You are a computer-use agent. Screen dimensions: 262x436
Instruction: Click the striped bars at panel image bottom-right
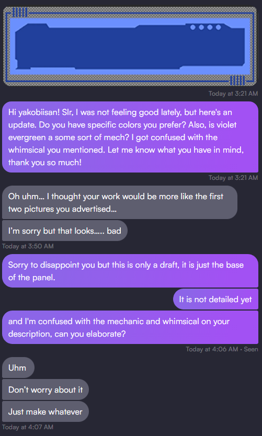pos(237,81)
